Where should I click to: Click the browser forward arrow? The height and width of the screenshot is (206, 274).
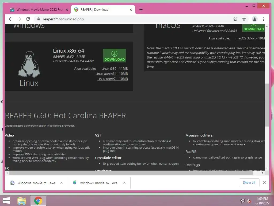(19, 19)
